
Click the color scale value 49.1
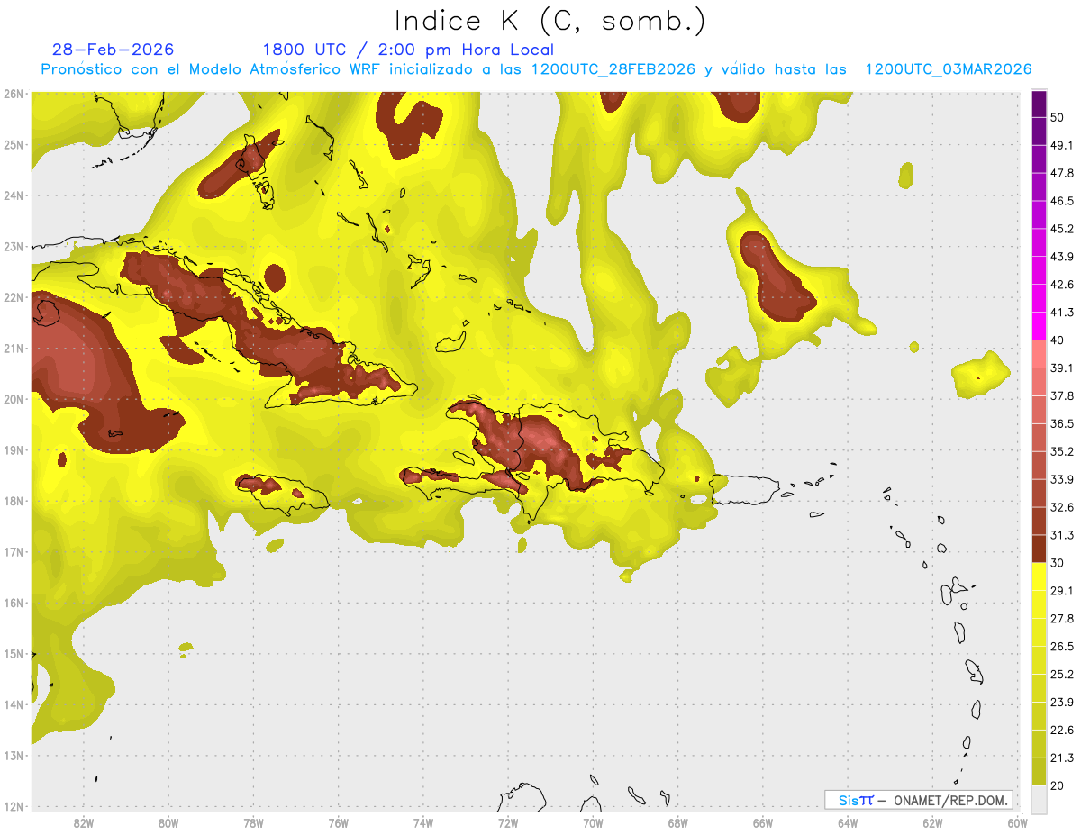(x=1061, y=146)
